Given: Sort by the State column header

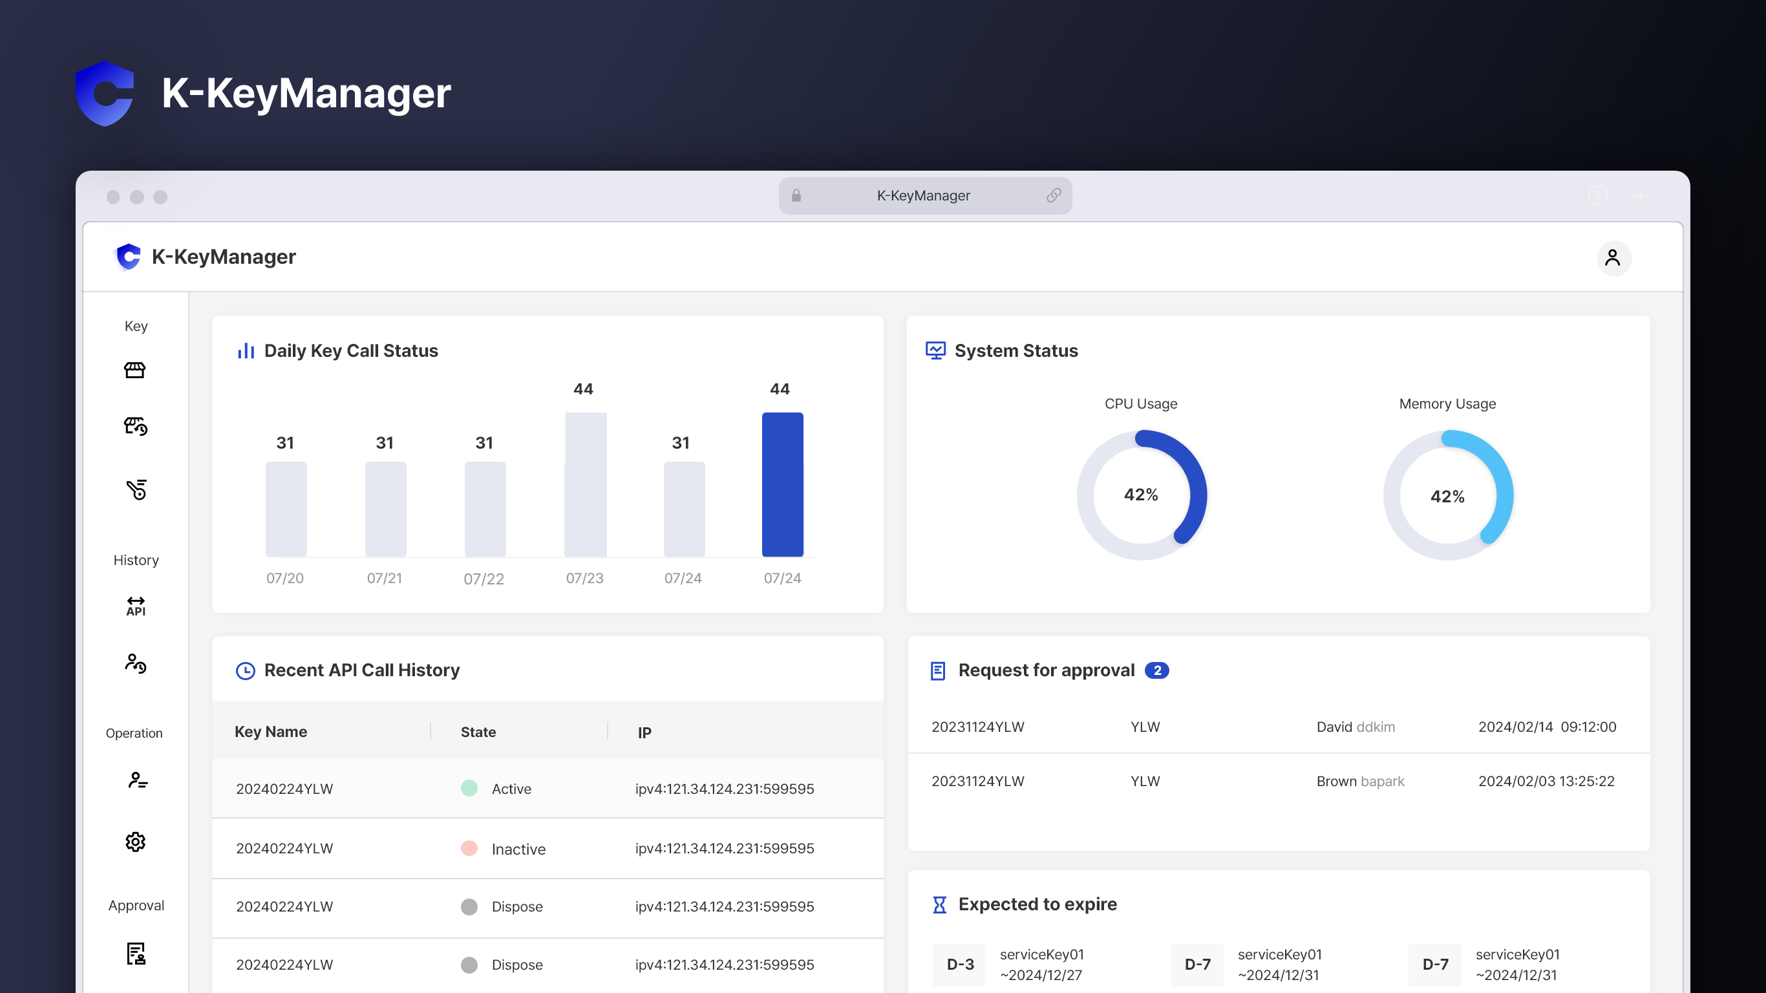Looking at the screenshot, I should pos(478,732).
